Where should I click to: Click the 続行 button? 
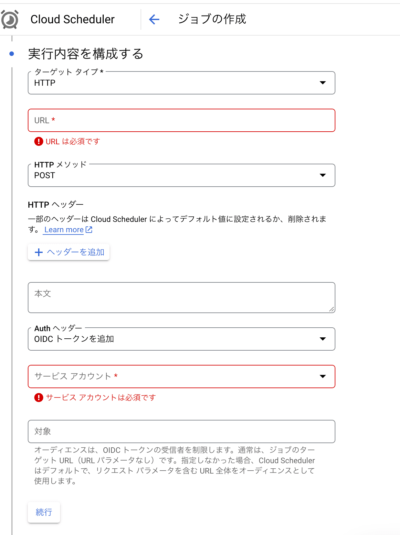coord(44,512)
